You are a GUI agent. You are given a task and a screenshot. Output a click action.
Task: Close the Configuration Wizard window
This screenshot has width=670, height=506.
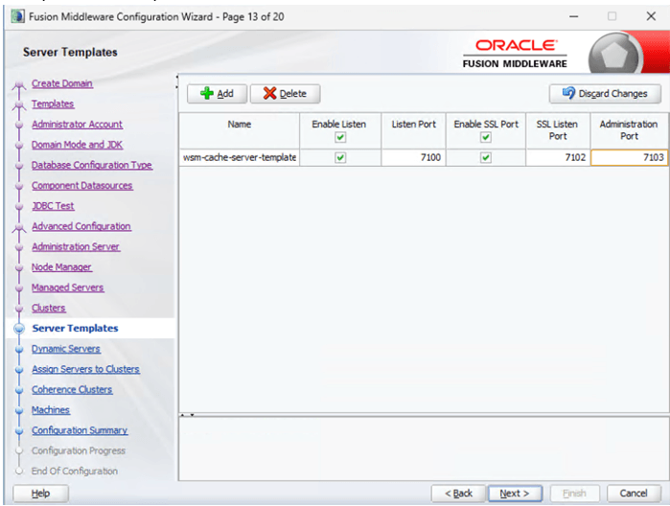(x=651, y=16)
